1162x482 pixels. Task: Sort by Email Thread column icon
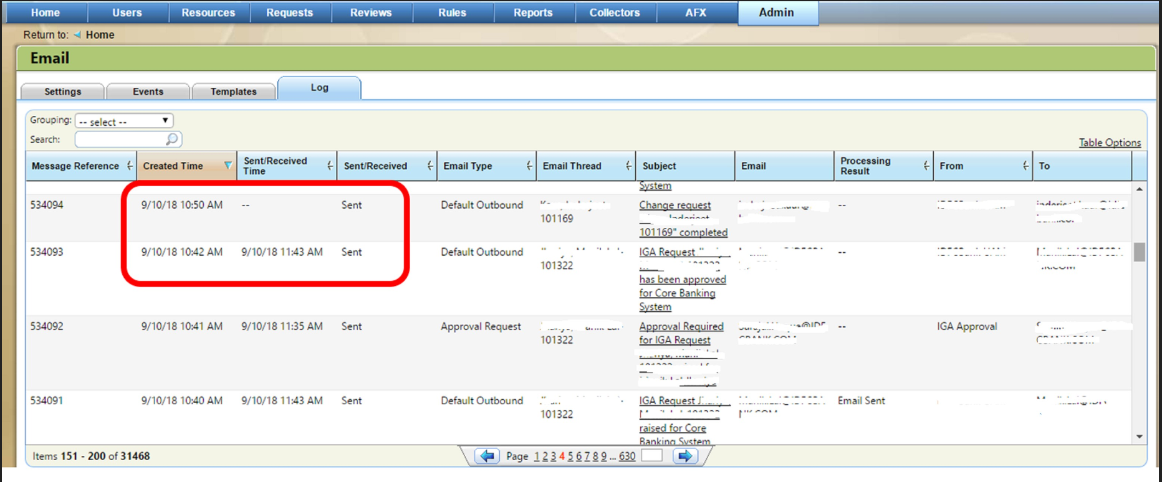click(x=628, y=166)
